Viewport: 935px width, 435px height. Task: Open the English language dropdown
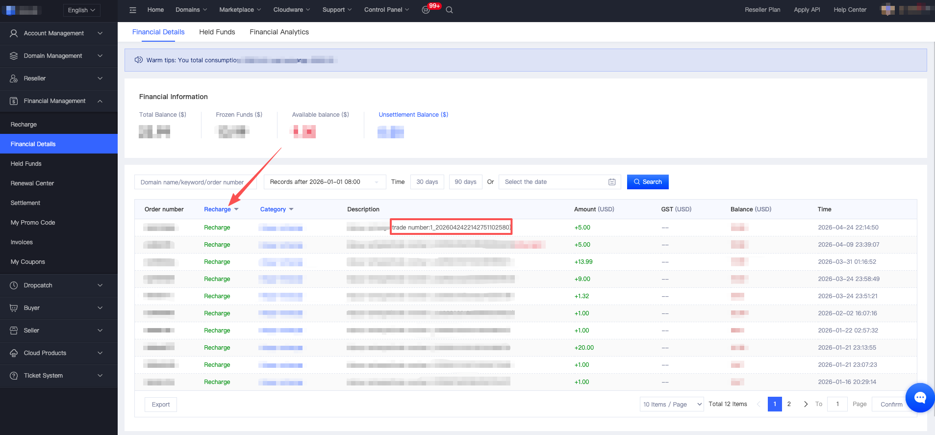pos(81,10)
